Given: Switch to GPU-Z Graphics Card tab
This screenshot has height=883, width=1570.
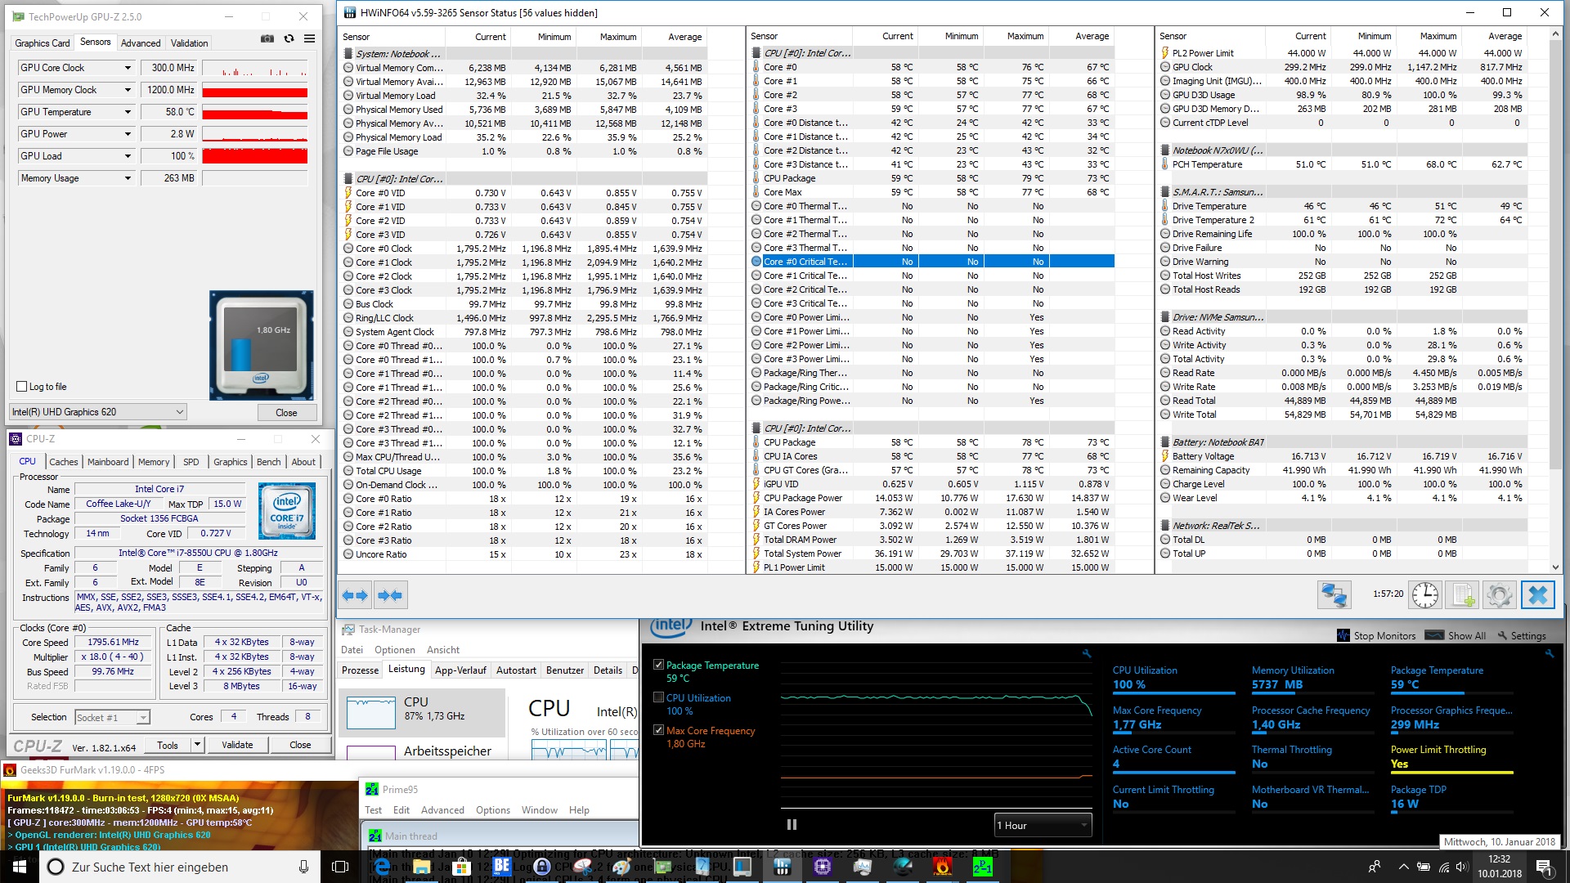Looking at the screenshot, I should pyautogui.click(x=43, y=43).
